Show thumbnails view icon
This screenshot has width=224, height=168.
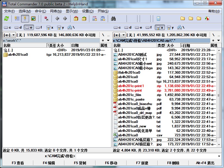(x=33, y=18)
